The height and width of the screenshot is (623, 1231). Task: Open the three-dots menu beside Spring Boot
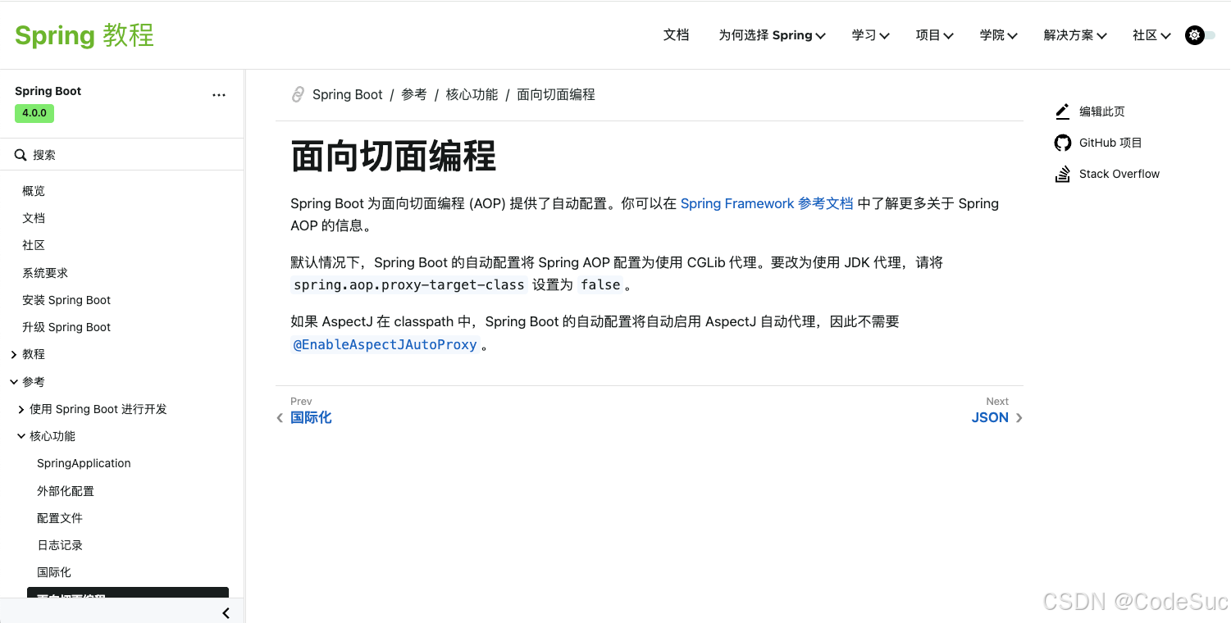(219, 95)
